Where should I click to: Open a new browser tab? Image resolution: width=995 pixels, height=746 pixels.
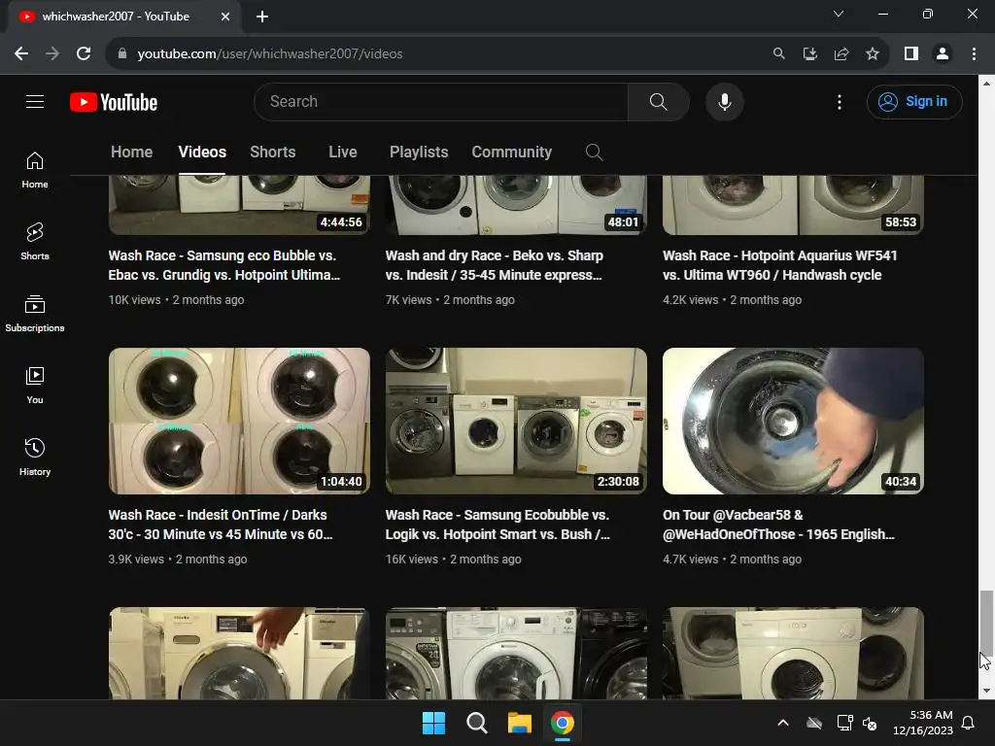[262, 17]
